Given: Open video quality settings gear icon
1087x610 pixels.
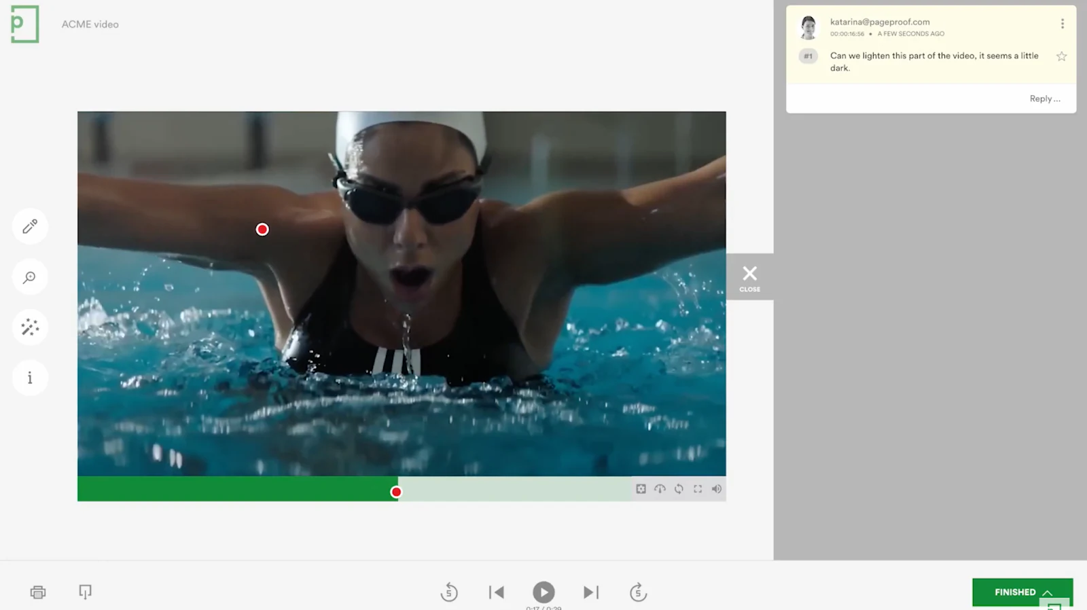Looking at the screenshot, I should (x=641, y=489).
